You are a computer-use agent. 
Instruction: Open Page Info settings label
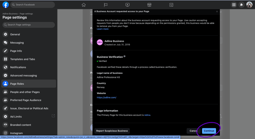coord(16,51)
